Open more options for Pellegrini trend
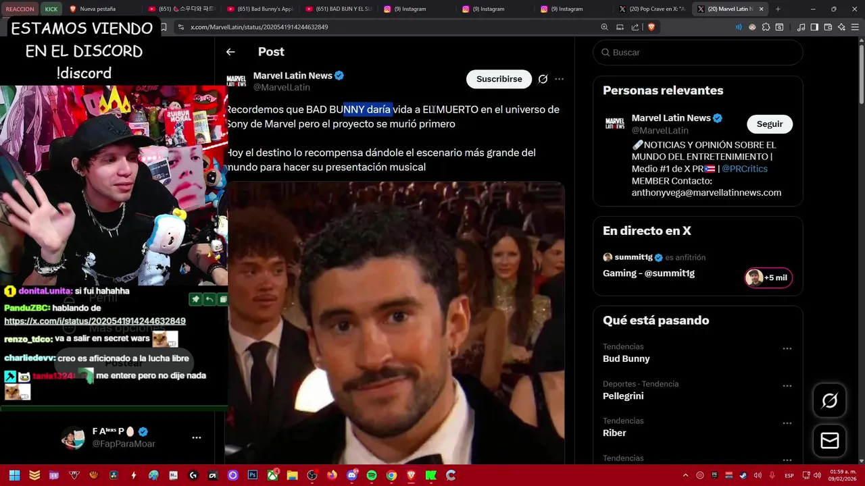This screenshot has height=486, width=865. [787, 386]
